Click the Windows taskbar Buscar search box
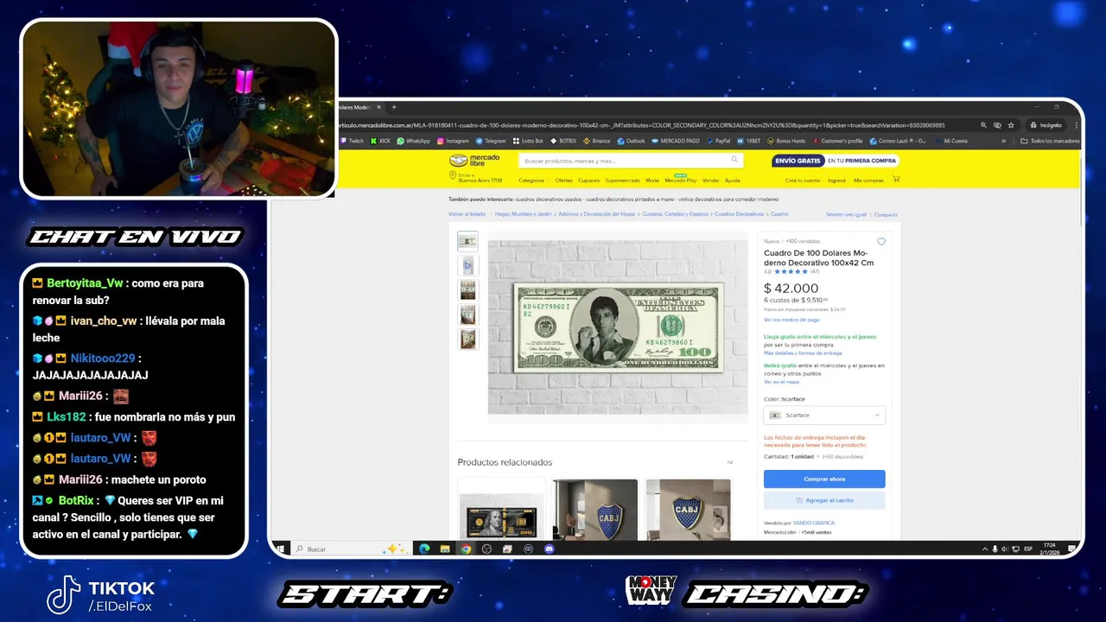Image resolution: width=1106 pixels, height=622 pixels. [350, 549]
